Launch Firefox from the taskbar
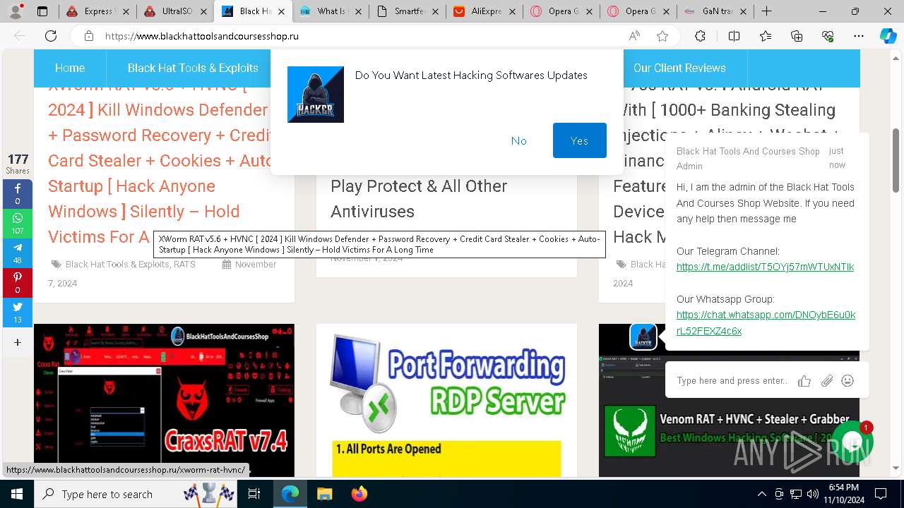Image resolution: width=904 pixels, height=508 pixels. tap(359, 494)
